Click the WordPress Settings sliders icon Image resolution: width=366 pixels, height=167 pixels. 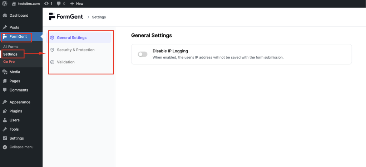pyautogui.click(x=5, y=139)
